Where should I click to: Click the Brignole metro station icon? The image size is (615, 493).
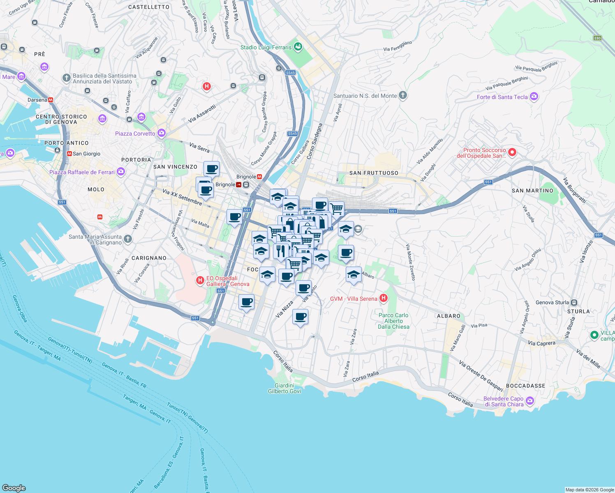(x=259, y=177)
